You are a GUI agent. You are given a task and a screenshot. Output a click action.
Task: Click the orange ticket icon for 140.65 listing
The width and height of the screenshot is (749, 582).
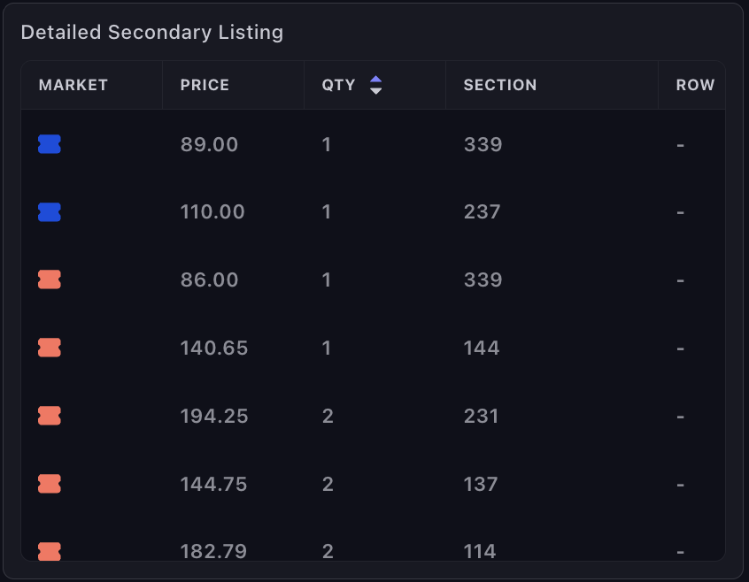click(50, 348)
